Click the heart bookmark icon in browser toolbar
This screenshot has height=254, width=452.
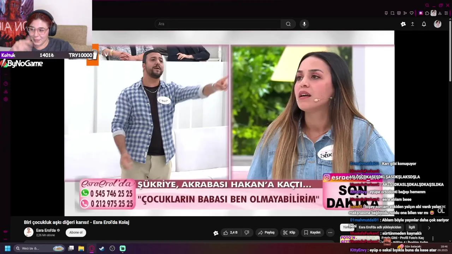point(411,13)
